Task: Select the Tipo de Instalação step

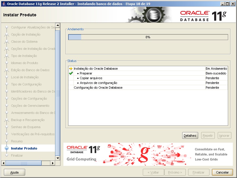Action: click(x=24, y=56)
